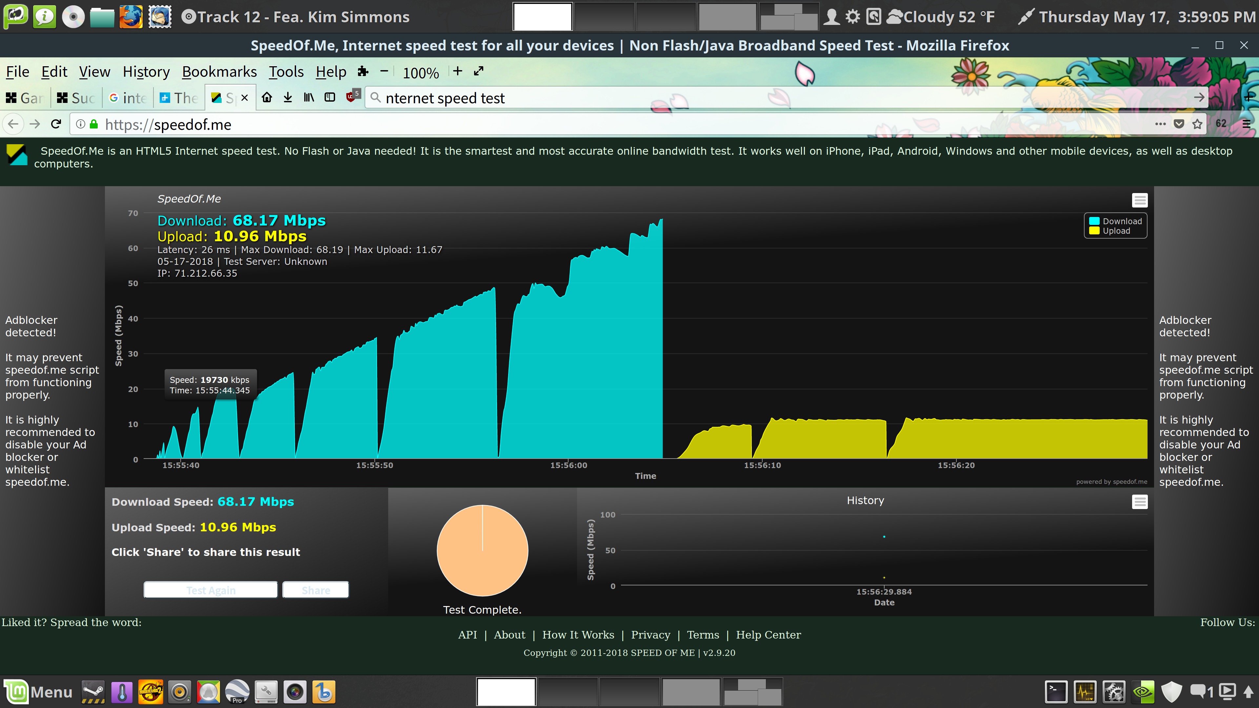Open the Thunderbird mail launcher
Image resolution: width=1259 pixels, height=708 pixels.
pyautogui.click(x=160, y=17)
